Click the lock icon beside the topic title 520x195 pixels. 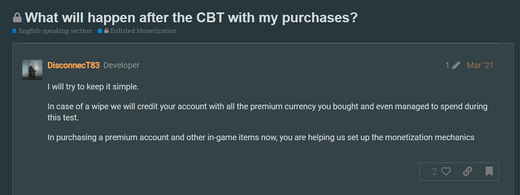[x=17, y=18]
